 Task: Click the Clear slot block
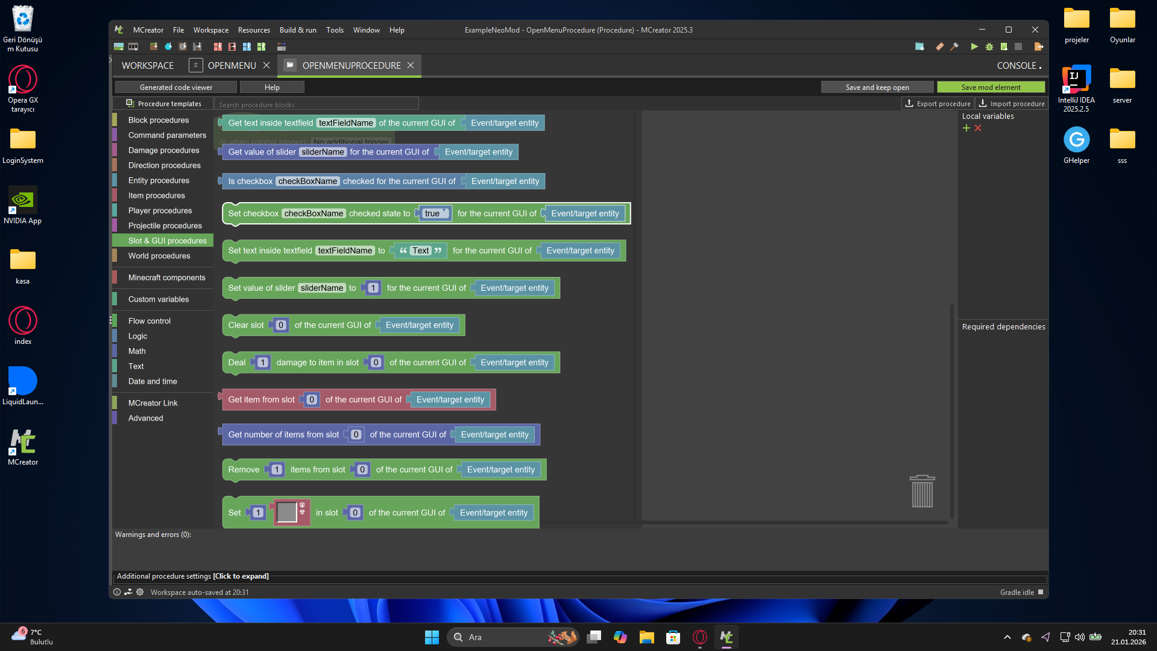click(246, 325)
